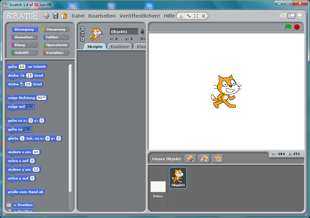
Task: Select the Aussehen block category
Action: [x=25, y=37]
